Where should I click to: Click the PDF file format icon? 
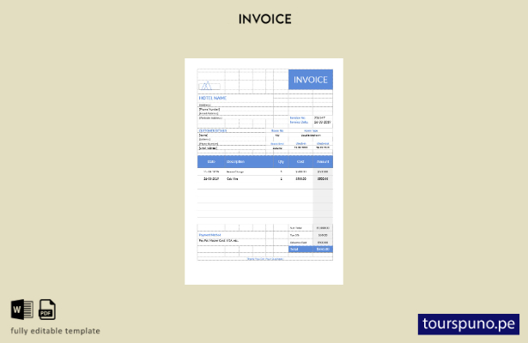click(x=47, y=310)
